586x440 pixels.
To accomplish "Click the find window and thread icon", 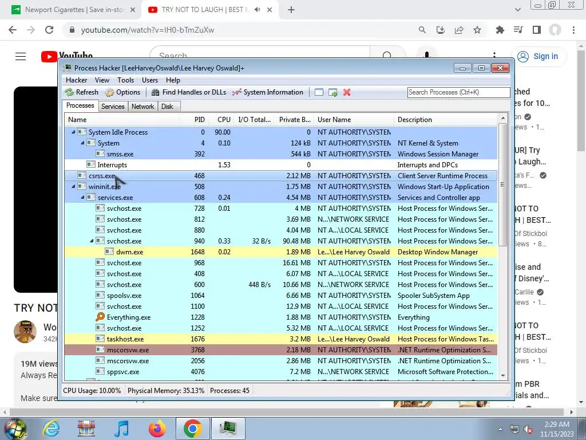I will click(x=332, y=92).
